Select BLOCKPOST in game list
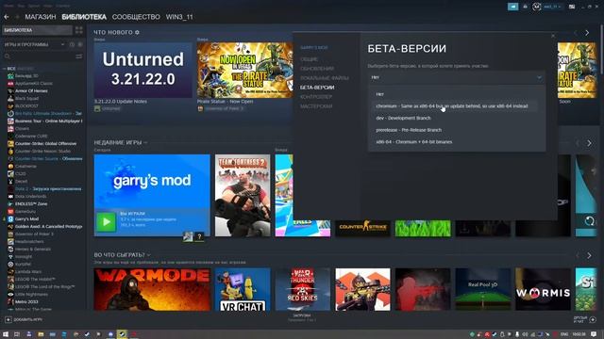 (x=26, y=105)
